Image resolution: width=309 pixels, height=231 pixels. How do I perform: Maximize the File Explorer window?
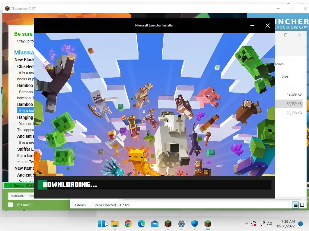click(x=286, y=35)
